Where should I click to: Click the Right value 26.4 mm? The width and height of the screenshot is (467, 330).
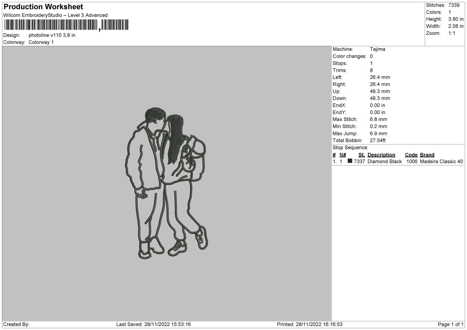380,84
